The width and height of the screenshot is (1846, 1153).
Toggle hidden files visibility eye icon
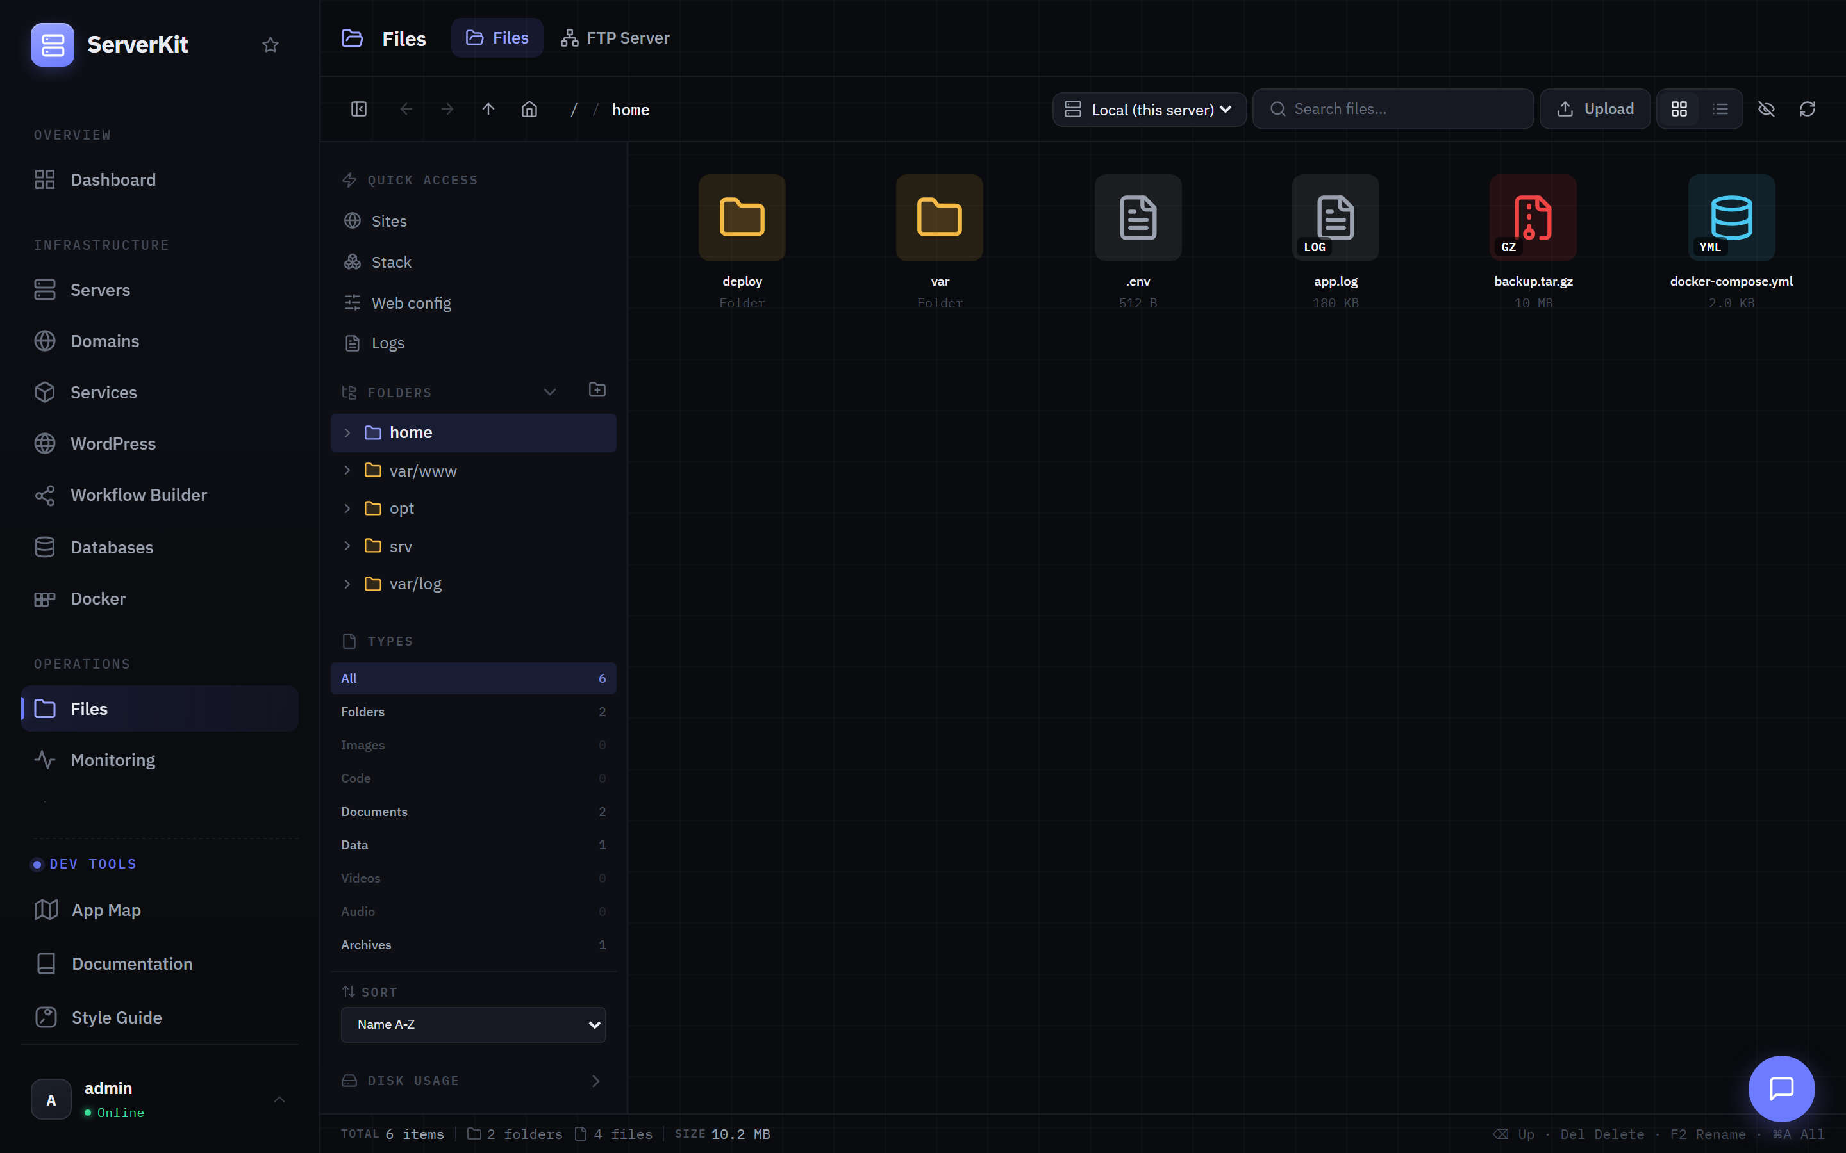1766,109
